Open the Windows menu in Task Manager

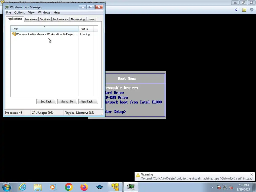coord(44,12)
